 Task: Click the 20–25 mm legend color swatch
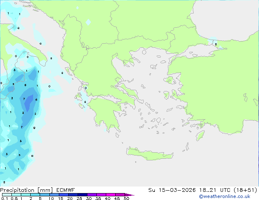click(x=73, y=195)
